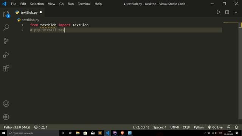
Task: Click ENG language indicator in tray
Action: pyautogui.click(x=220, y=133)
